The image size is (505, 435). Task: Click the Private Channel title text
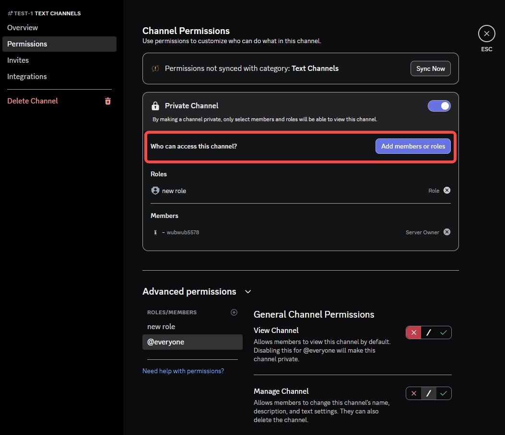(x=191, y=105)
